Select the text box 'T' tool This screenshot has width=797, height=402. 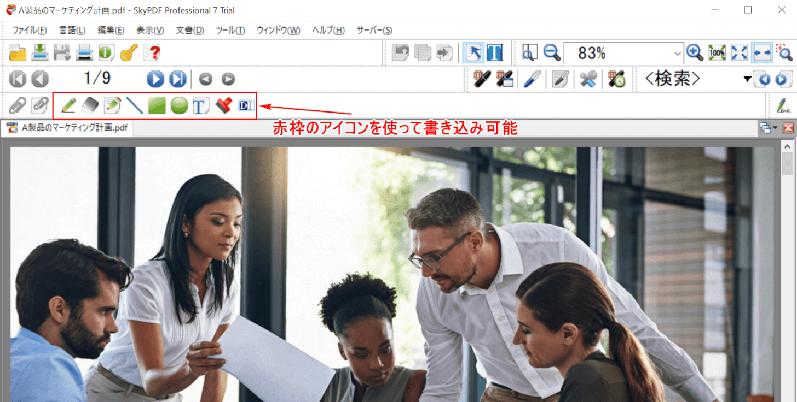pos(201,105)
